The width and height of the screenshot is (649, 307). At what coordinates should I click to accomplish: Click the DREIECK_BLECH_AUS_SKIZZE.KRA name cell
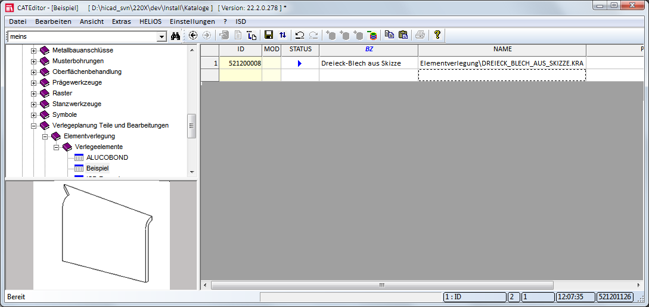[502, 63]
